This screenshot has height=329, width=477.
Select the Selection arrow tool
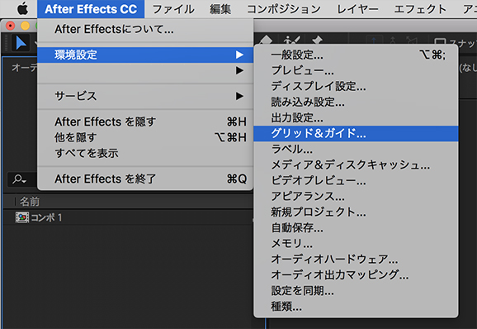pos(20,43)
